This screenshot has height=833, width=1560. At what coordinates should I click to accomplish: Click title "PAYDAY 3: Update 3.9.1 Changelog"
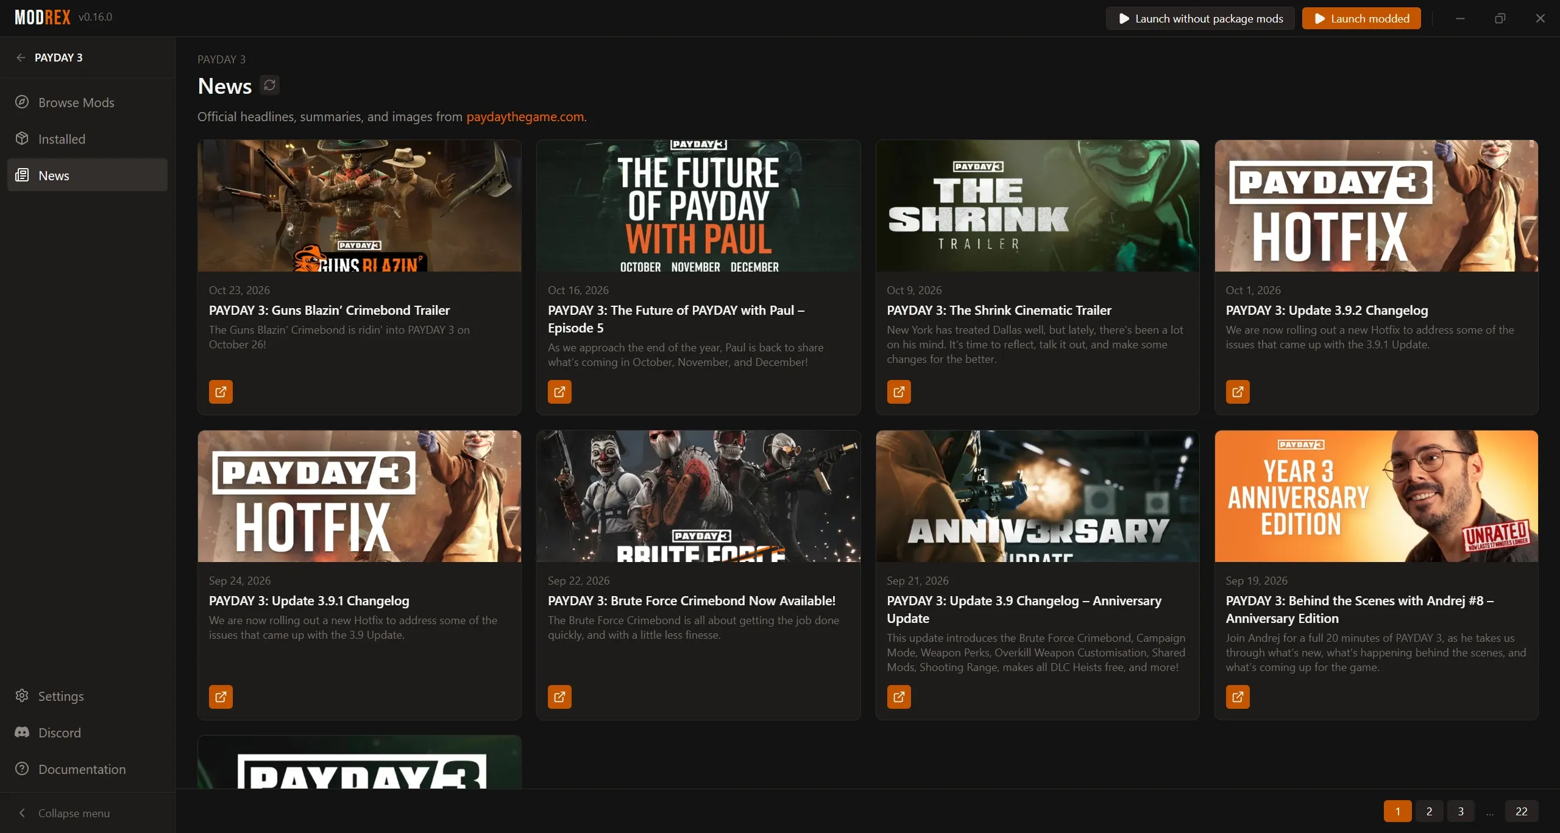(x=309, y=600)
